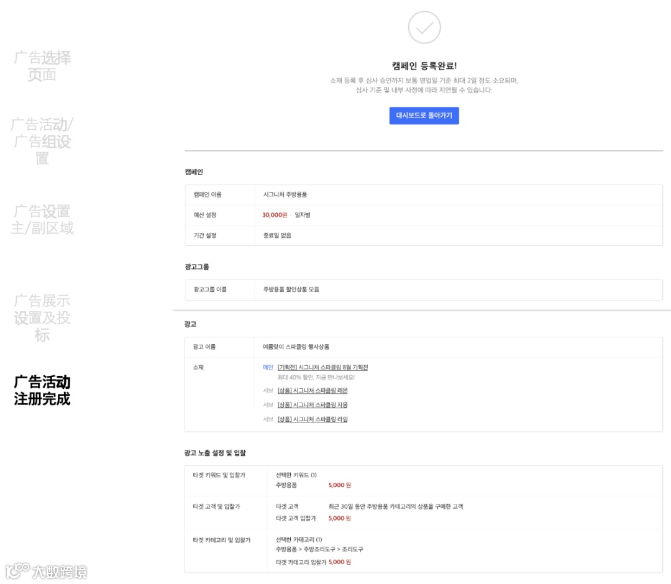Click the 메인 label next to main creative
This screenshot has height=584, width=671.
(x=268, y=367)
